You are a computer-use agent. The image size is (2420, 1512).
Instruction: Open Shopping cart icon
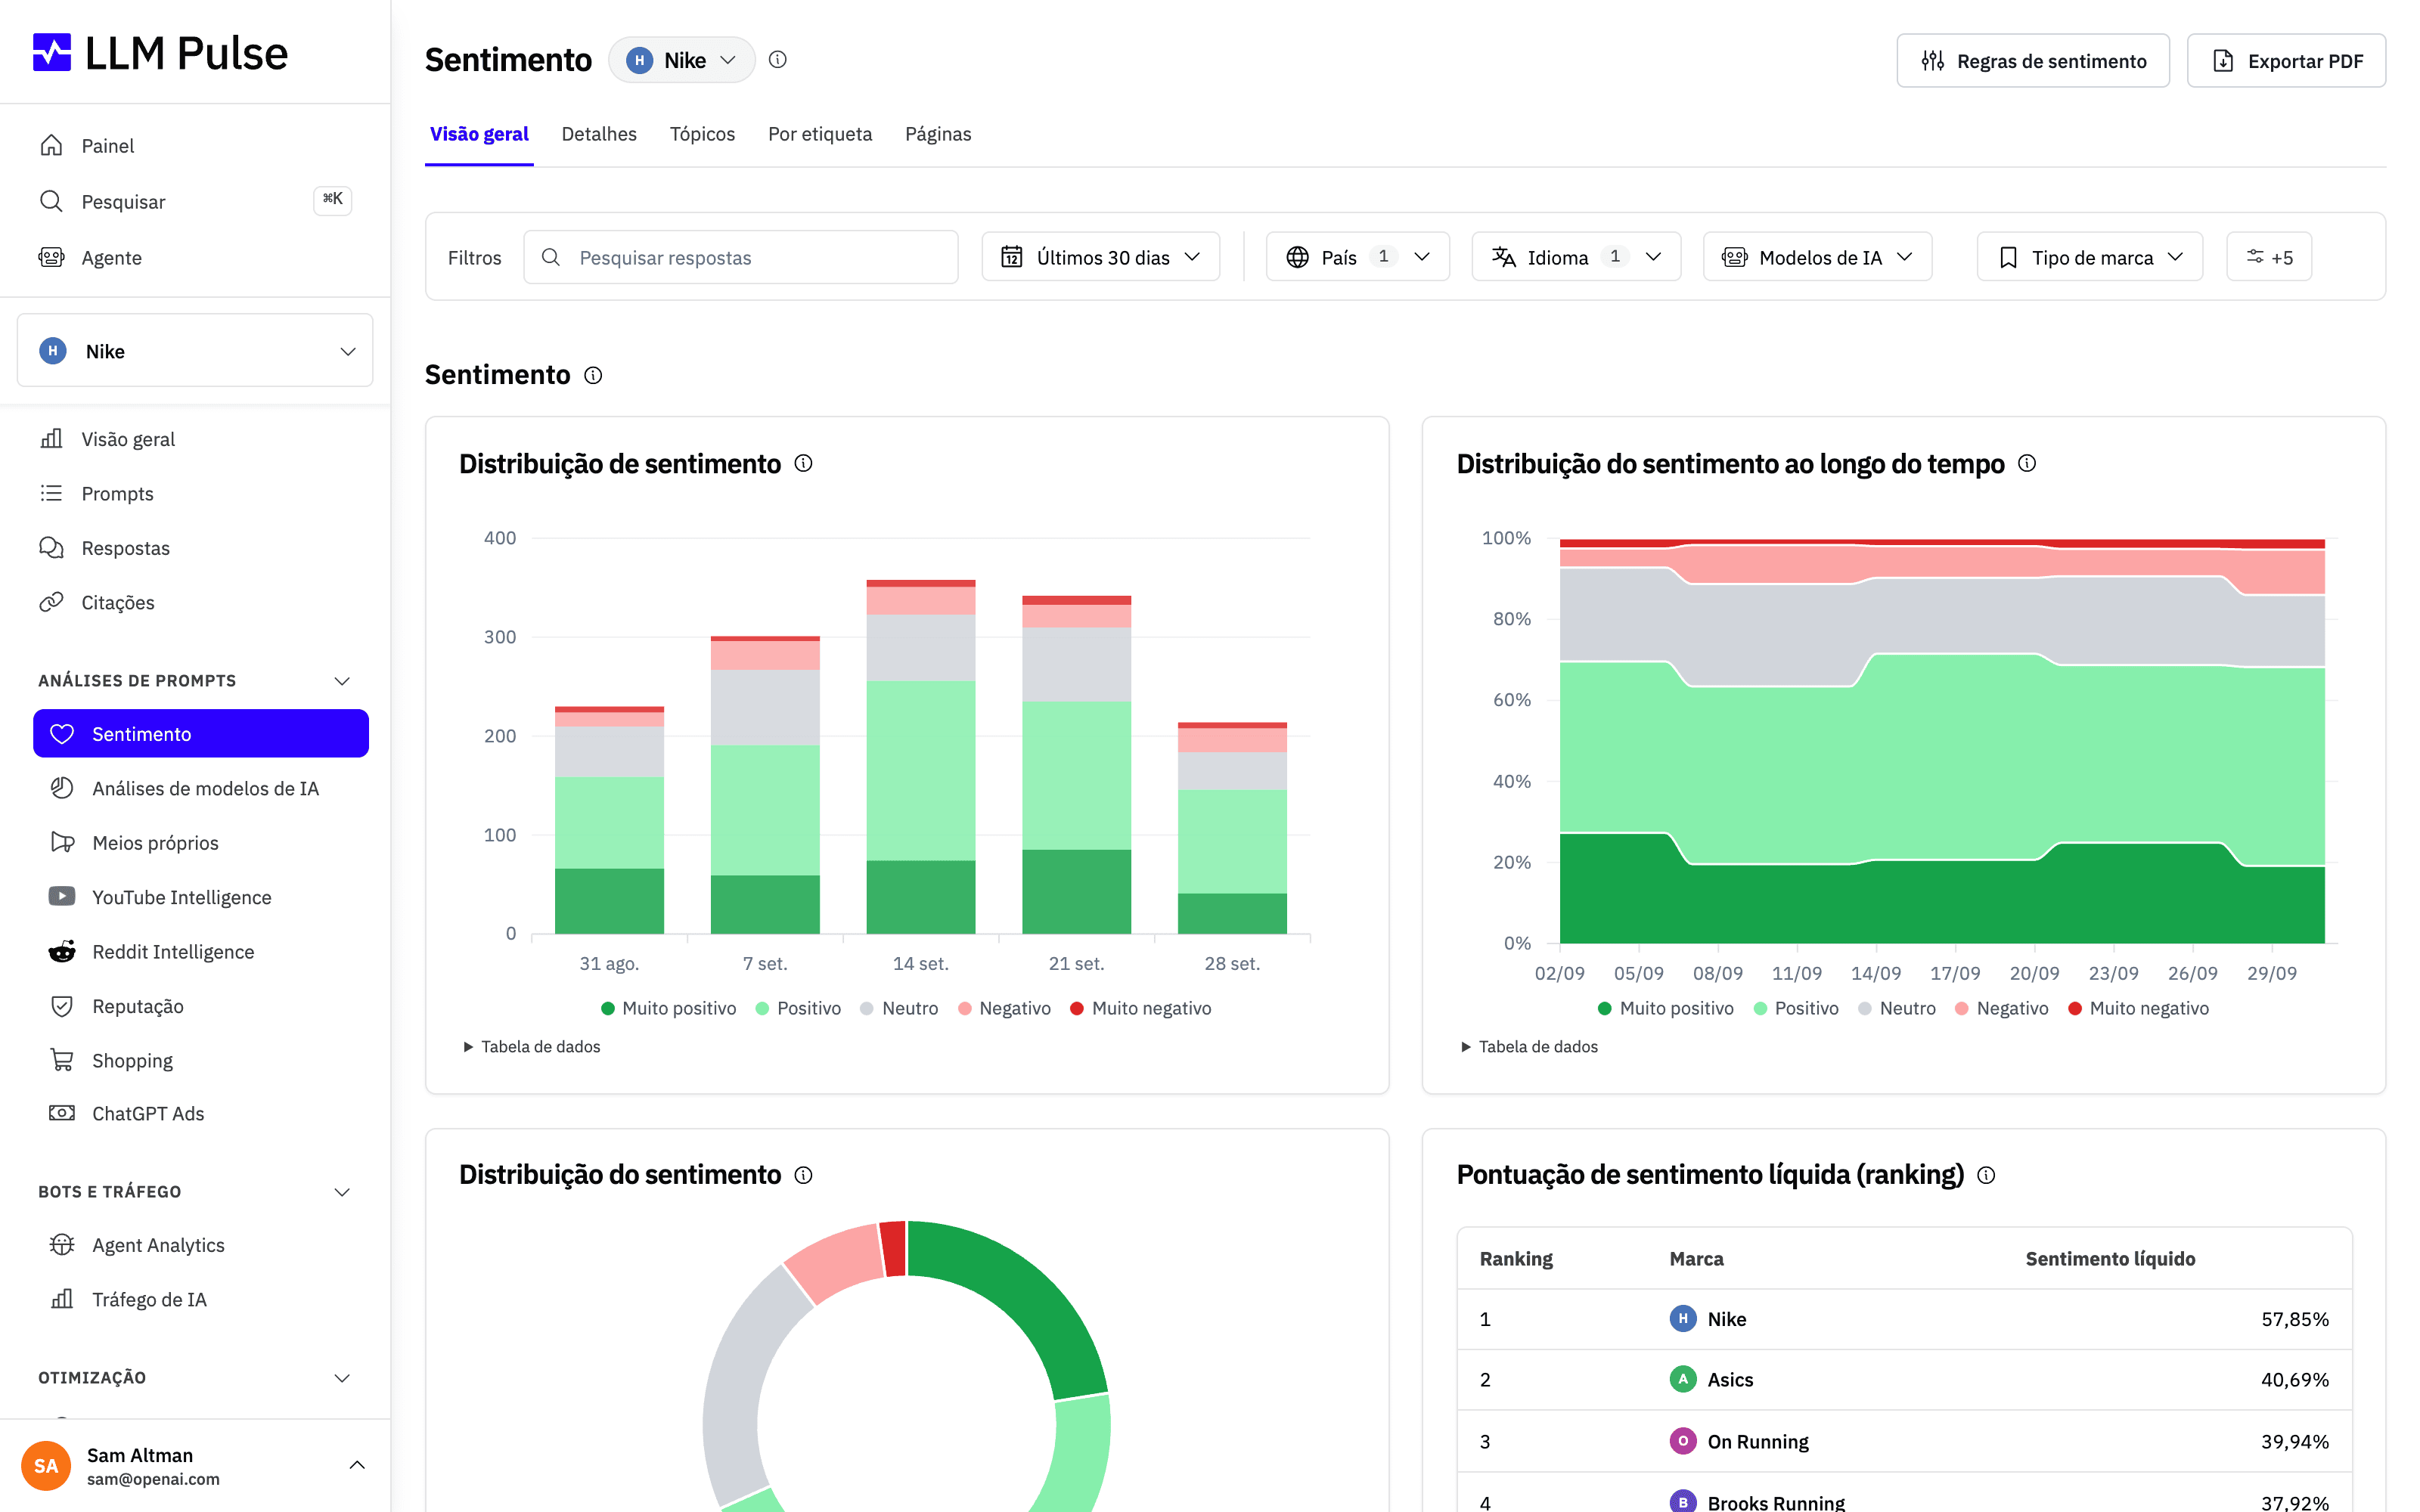click(62, 1059)
